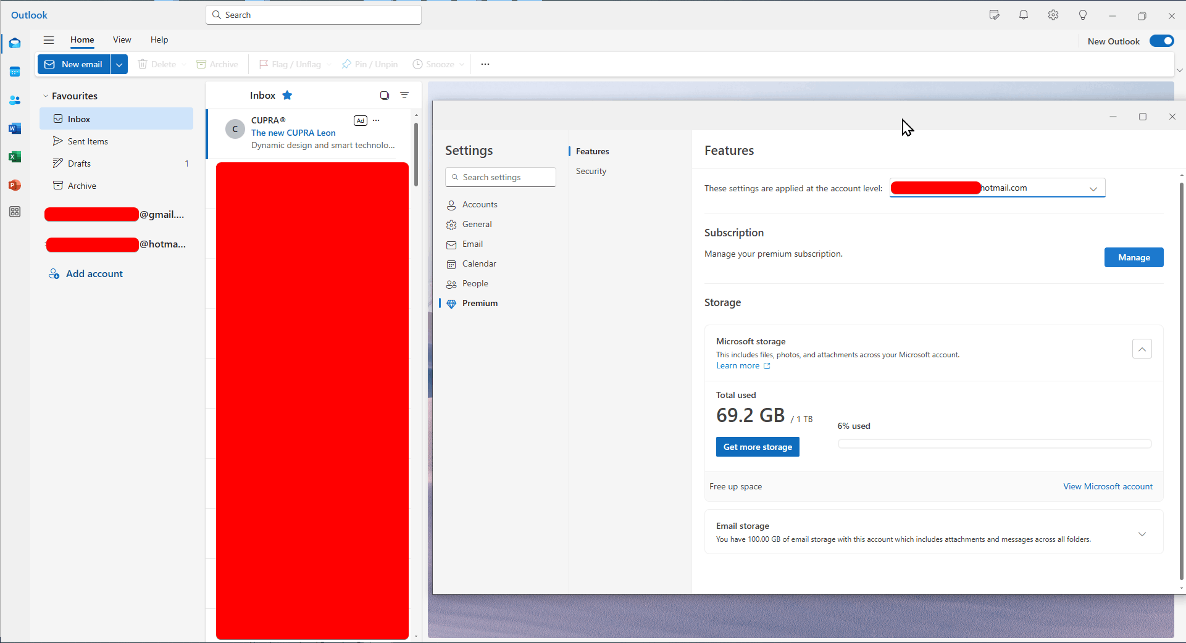Open the ribbon more options ellipsis
This screenshot has height=643, width=1186.
coord(485,64)
